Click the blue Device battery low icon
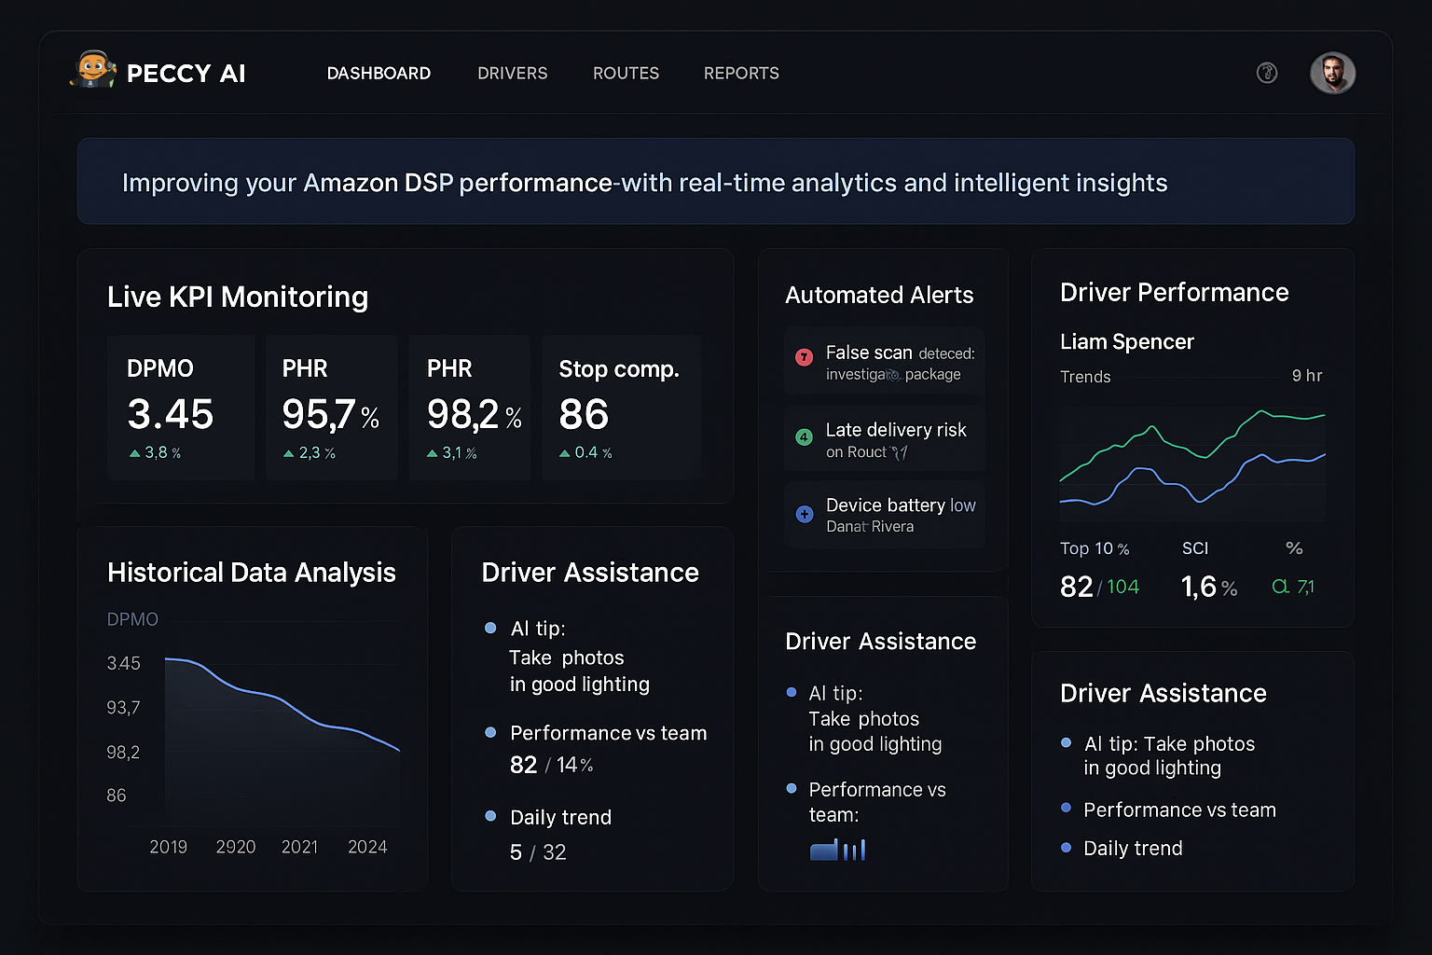Image resolution: width=1432 pixels, height=955 pixels. [x=805, y=514]
